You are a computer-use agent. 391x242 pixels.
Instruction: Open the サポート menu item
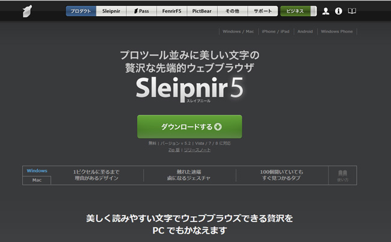263,11
